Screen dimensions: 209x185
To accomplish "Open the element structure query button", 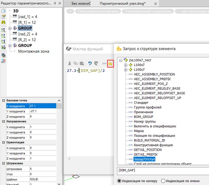I will pos(110,64).
